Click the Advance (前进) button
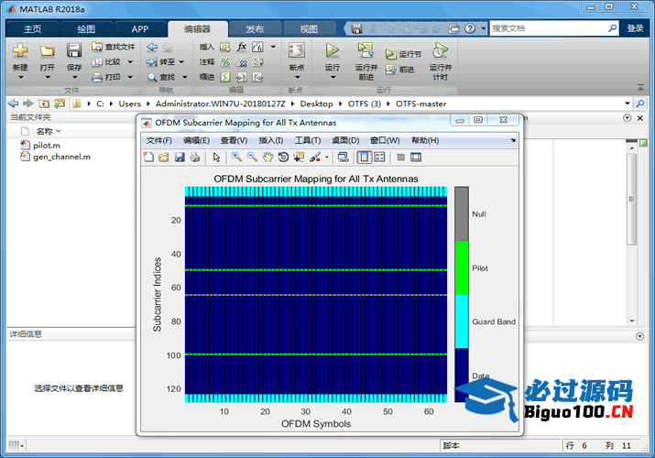Viewport: 655px width, 458px height. coord(400,70)
